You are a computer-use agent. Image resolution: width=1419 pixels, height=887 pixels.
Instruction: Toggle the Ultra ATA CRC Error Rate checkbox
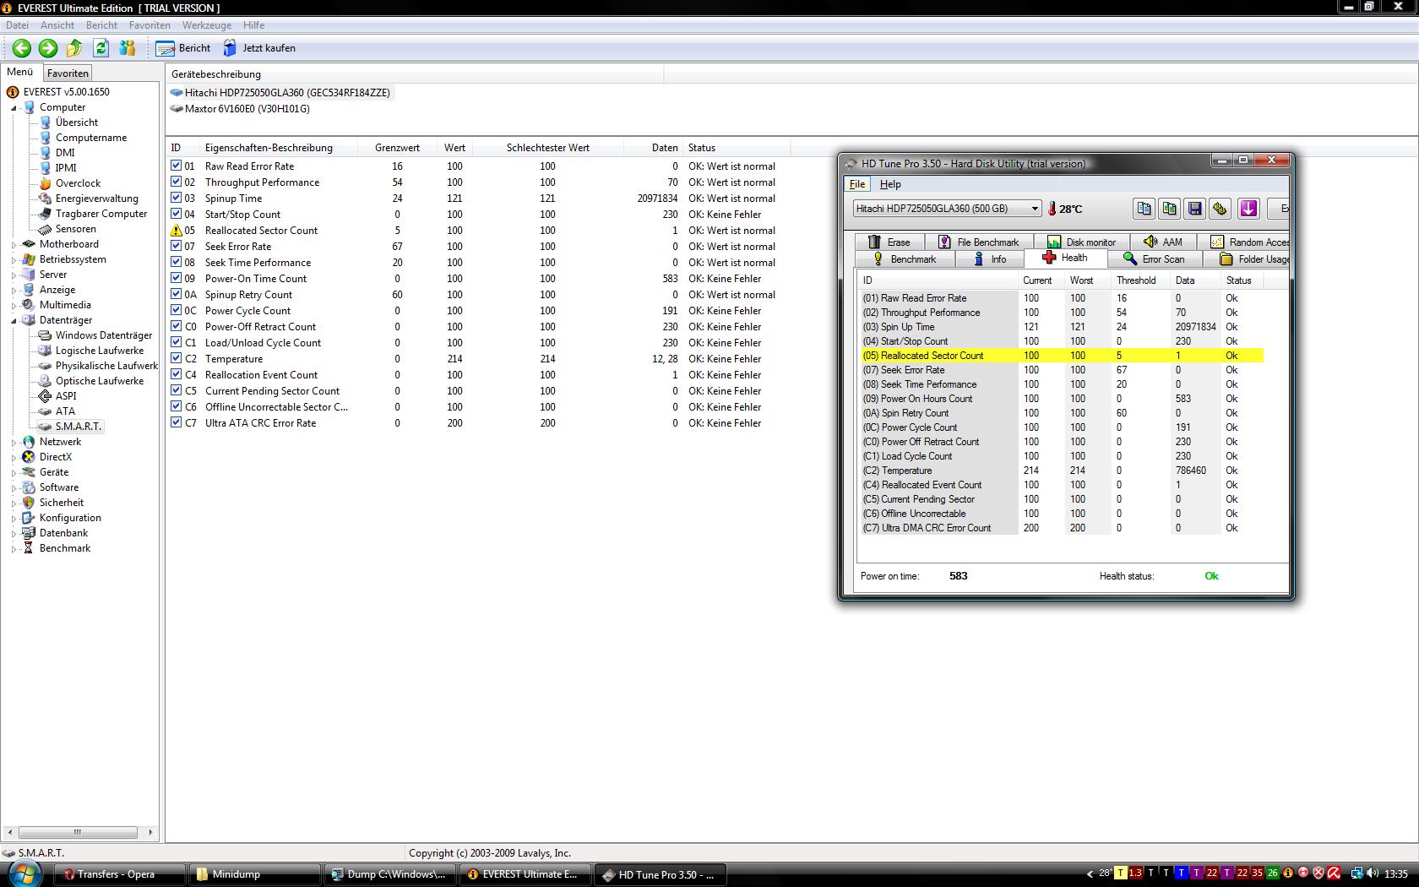tap(177, 422)
